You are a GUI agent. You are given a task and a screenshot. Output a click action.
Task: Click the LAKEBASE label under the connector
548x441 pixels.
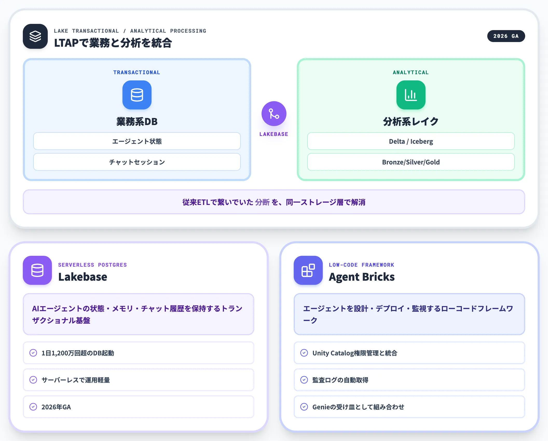[274, 134]
